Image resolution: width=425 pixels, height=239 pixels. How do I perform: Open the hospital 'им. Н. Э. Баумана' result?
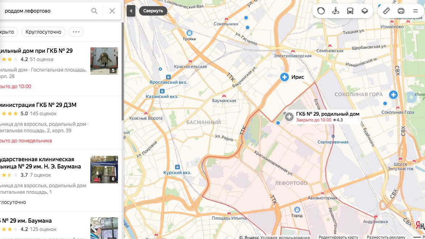40,163
